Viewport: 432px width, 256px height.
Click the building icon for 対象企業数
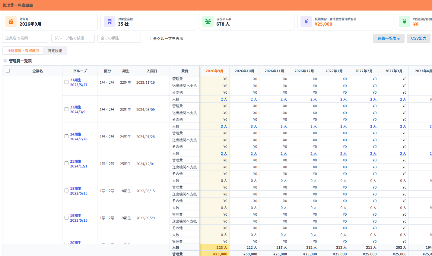[109, 21]
